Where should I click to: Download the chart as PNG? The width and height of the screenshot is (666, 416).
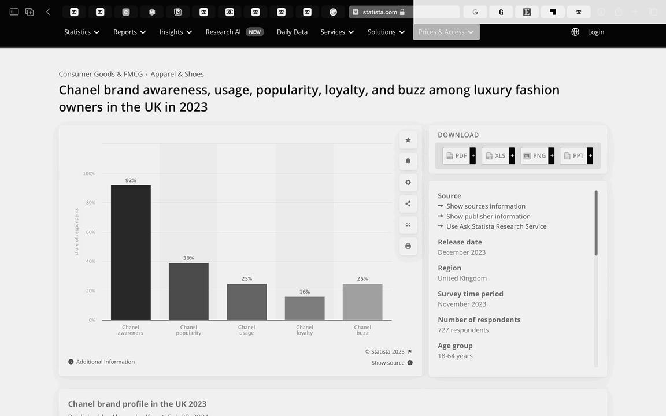pos(538,156)
